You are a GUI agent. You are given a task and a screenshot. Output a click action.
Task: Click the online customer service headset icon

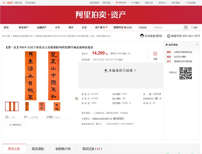point(142,36)
